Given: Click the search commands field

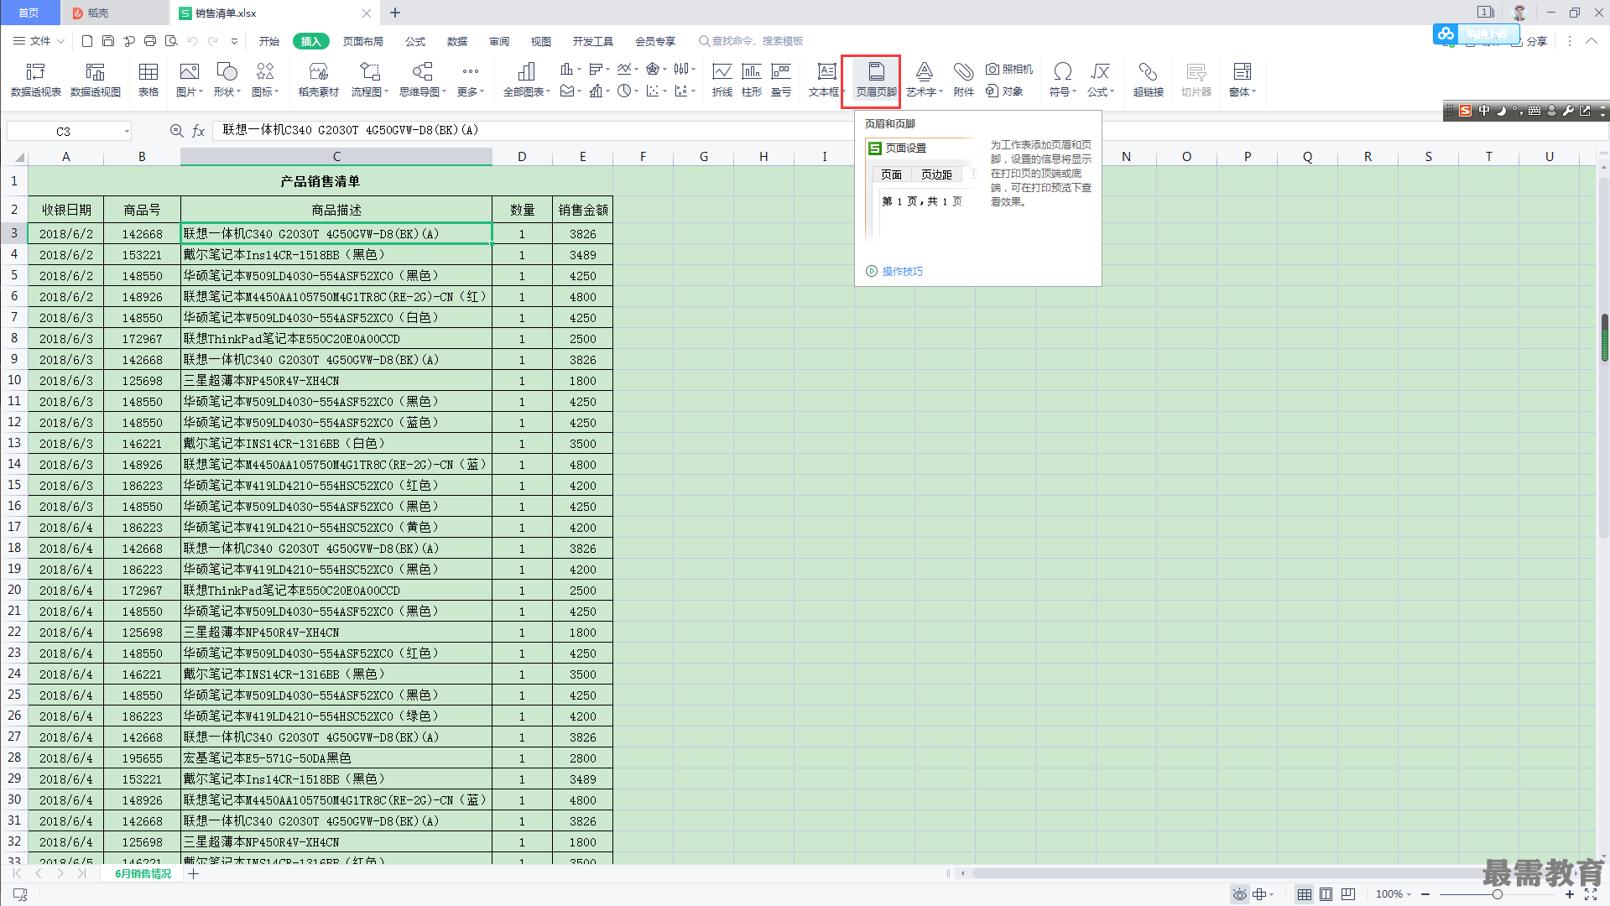Looking at the screenshot, I should [751, 41].
